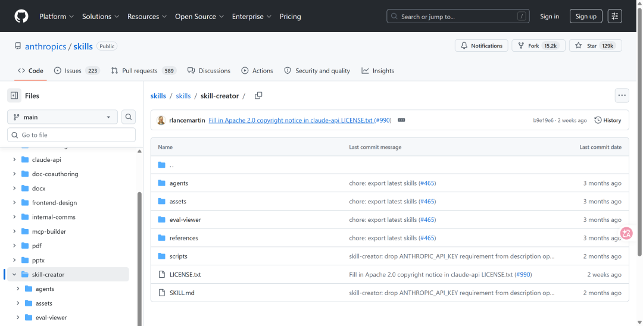The image size is (643, 326).
Task: Open the agents folder icon in file list
Action: (x=161, y=183)
